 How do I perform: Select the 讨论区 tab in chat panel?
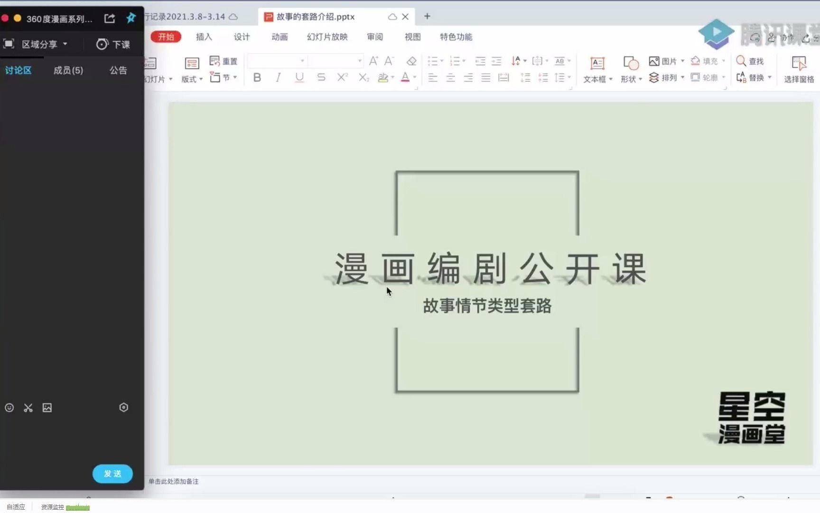19,70
